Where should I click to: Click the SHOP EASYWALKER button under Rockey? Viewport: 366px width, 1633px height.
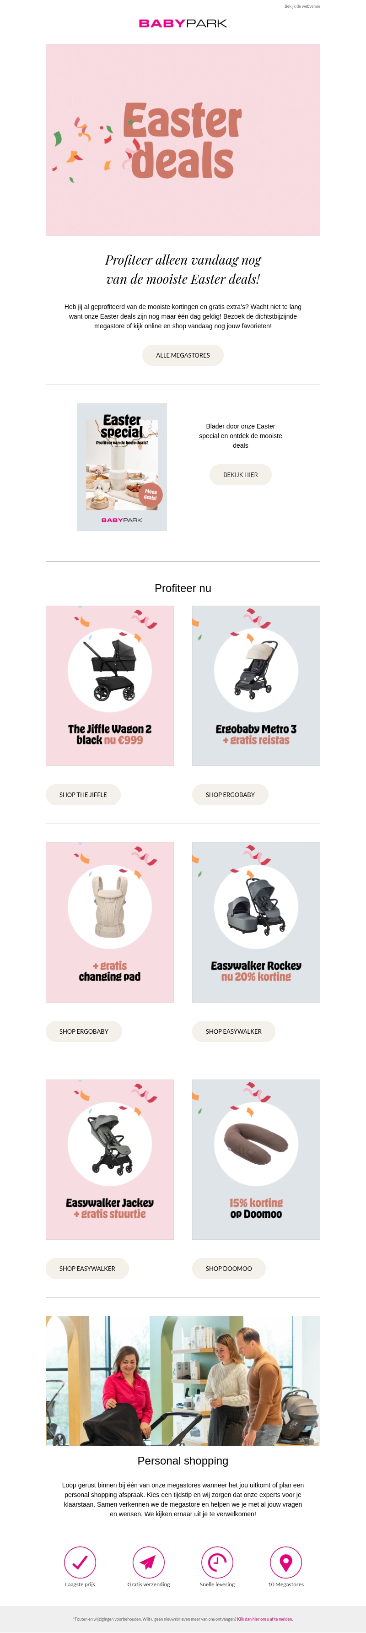tap(234, 1031)
